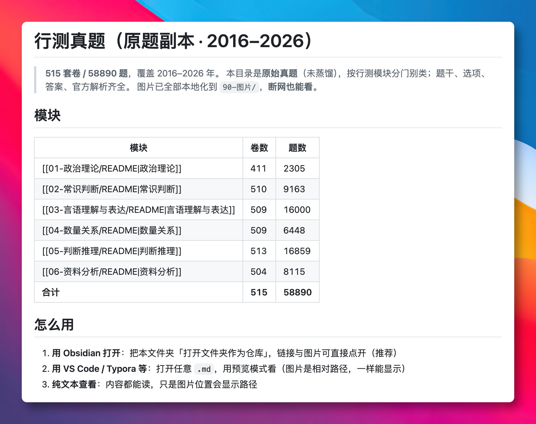
Task: Select the total 515 cell
Action: (x=259, y=292)
